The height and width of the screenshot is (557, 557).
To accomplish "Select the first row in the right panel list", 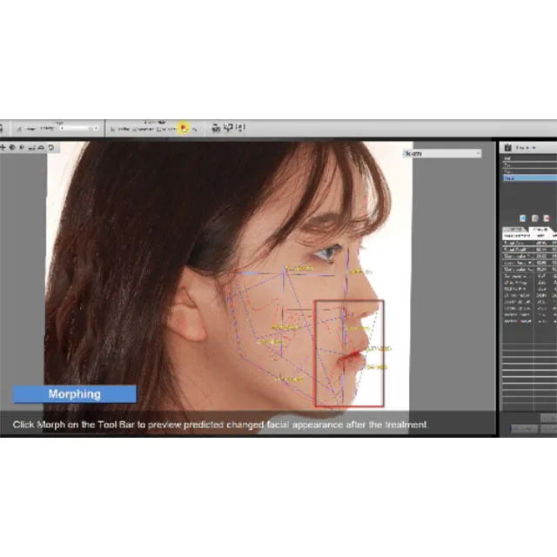I will (x=529, y=158).
